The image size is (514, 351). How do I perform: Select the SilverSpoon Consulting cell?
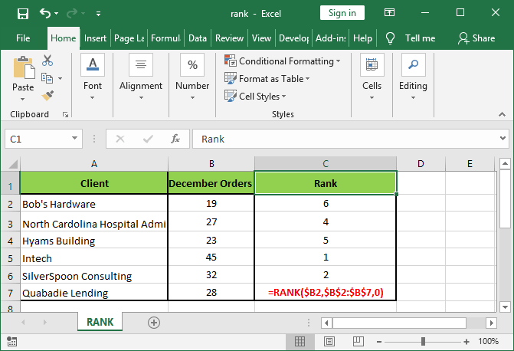[x=94, y=275]
